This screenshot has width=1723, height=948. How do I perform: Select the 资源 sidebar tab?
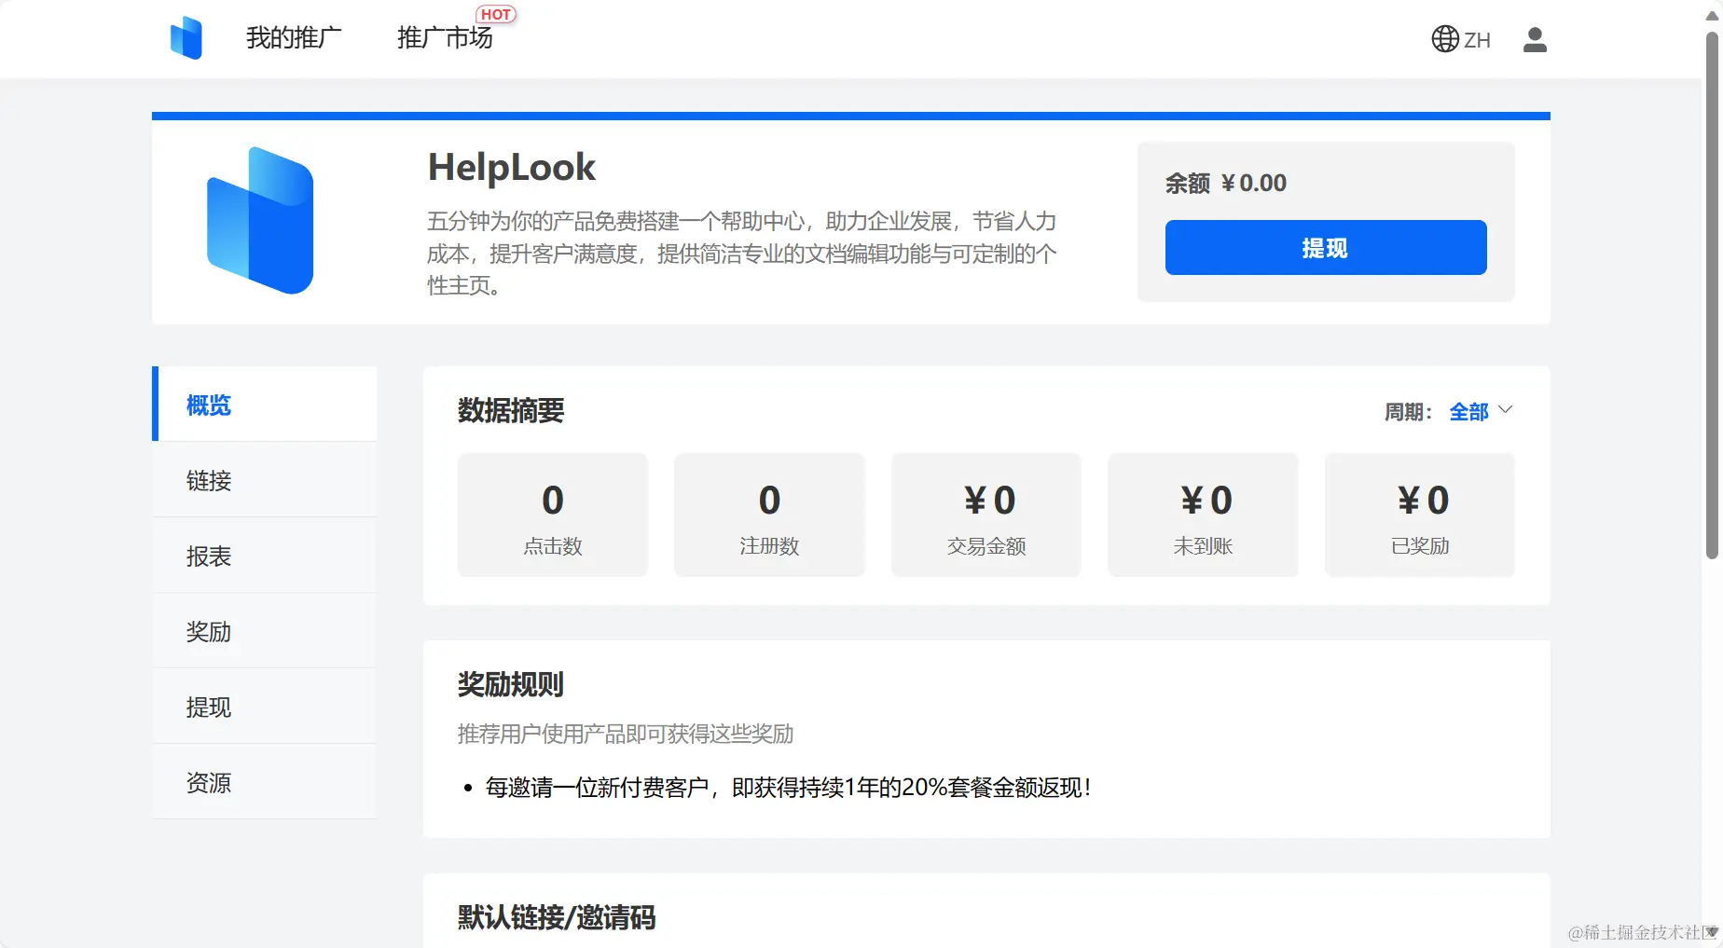(265, 782)
